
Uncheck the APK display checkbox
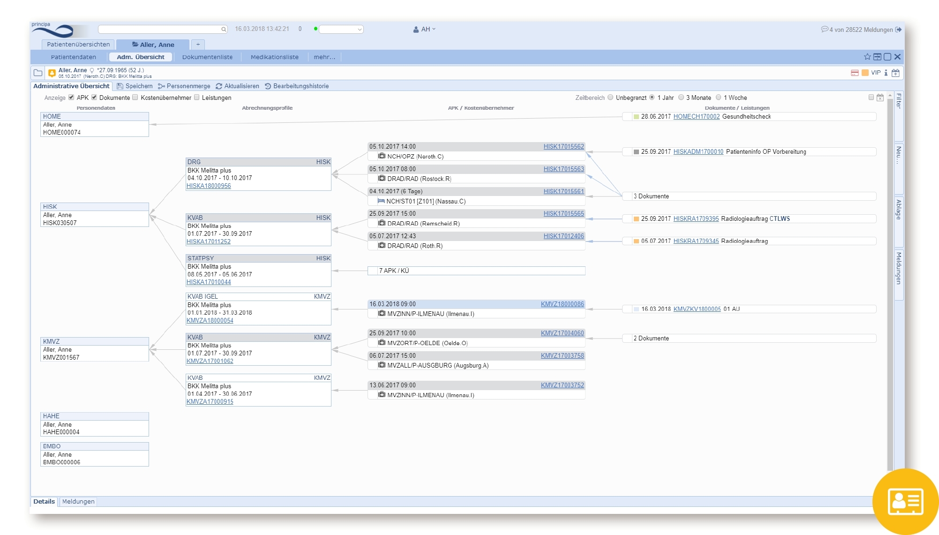point(71,98)
